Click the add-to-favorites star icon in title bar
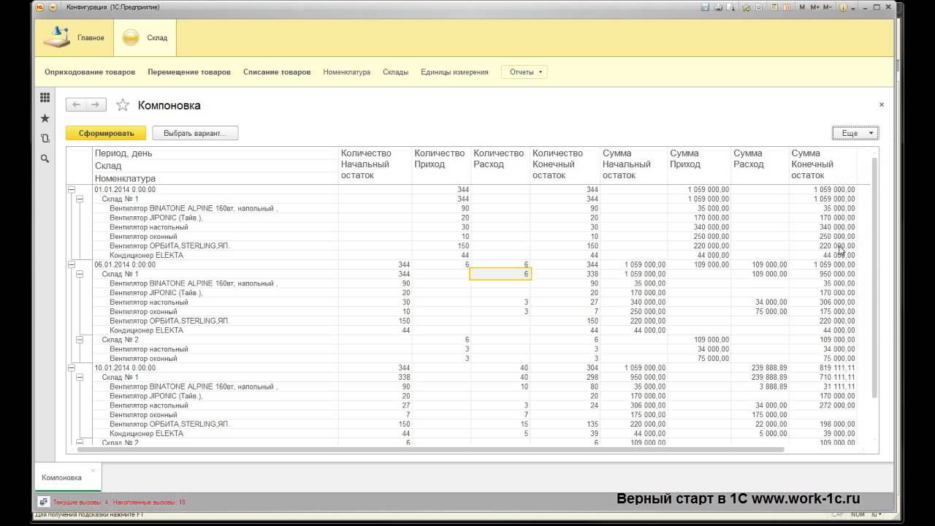 coord(746,7)
